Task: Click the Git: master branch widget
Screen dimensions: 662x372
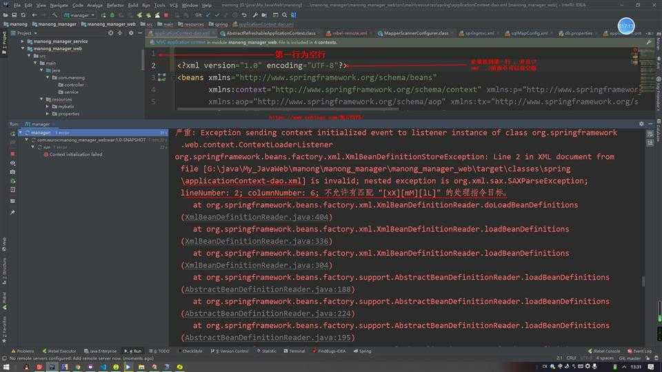Action: [x=630, y=358]
